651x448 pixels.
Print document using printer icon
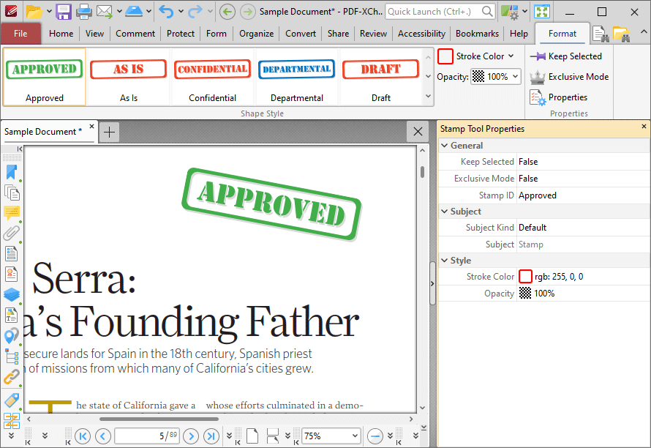click(84, 12)
